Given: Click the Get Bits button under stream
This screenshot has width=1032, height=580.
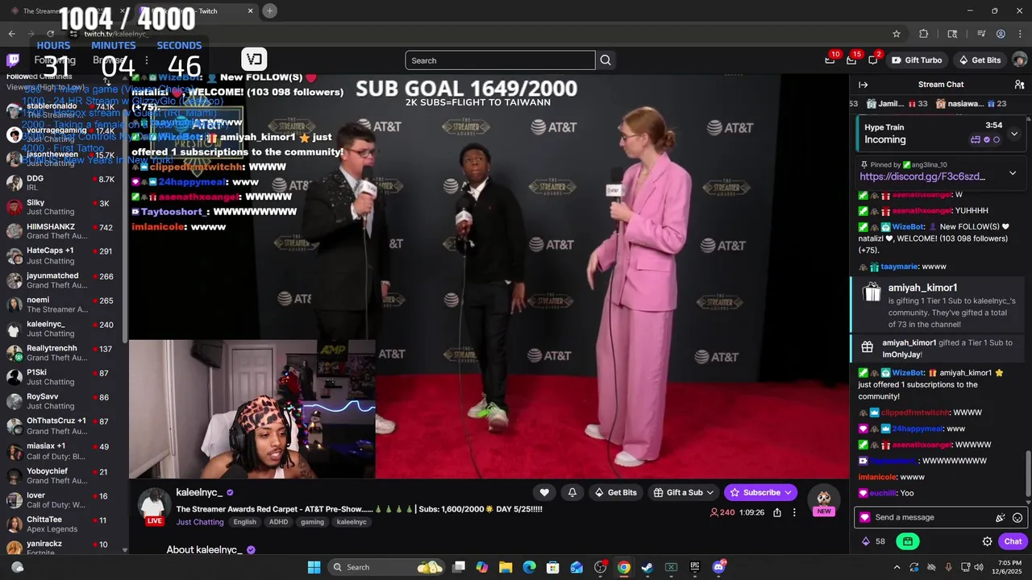Looking at the screenshot, I should tap(615, 492).
